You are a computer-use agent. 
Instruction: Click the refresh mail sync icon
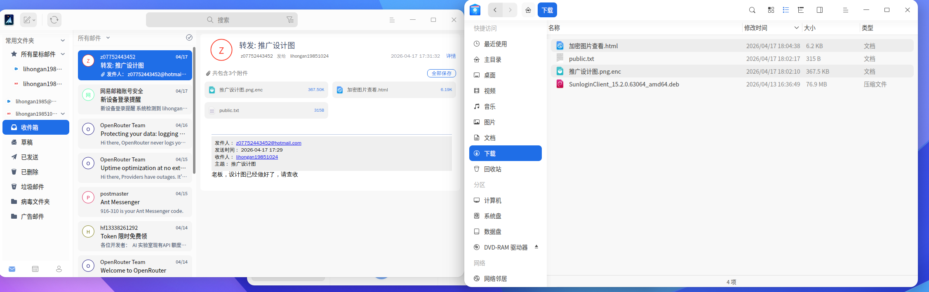pyautogui.click(x=54, y=20)
